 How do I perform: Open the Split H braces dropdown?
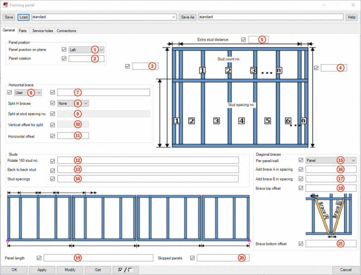tap(73, 103)
